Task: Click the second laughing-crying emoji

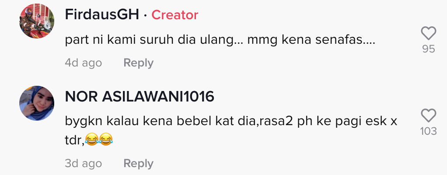Action: tap(106, 140)
